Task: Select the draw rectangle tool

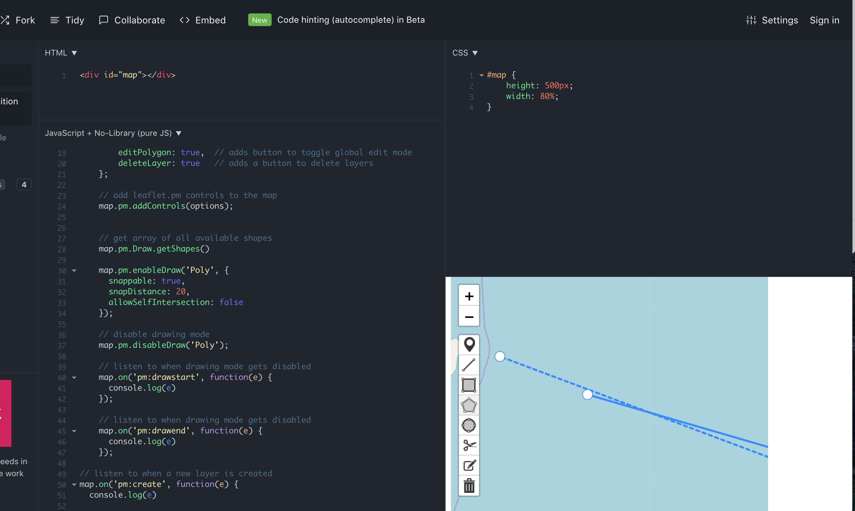Action: (x=469, y=385)
